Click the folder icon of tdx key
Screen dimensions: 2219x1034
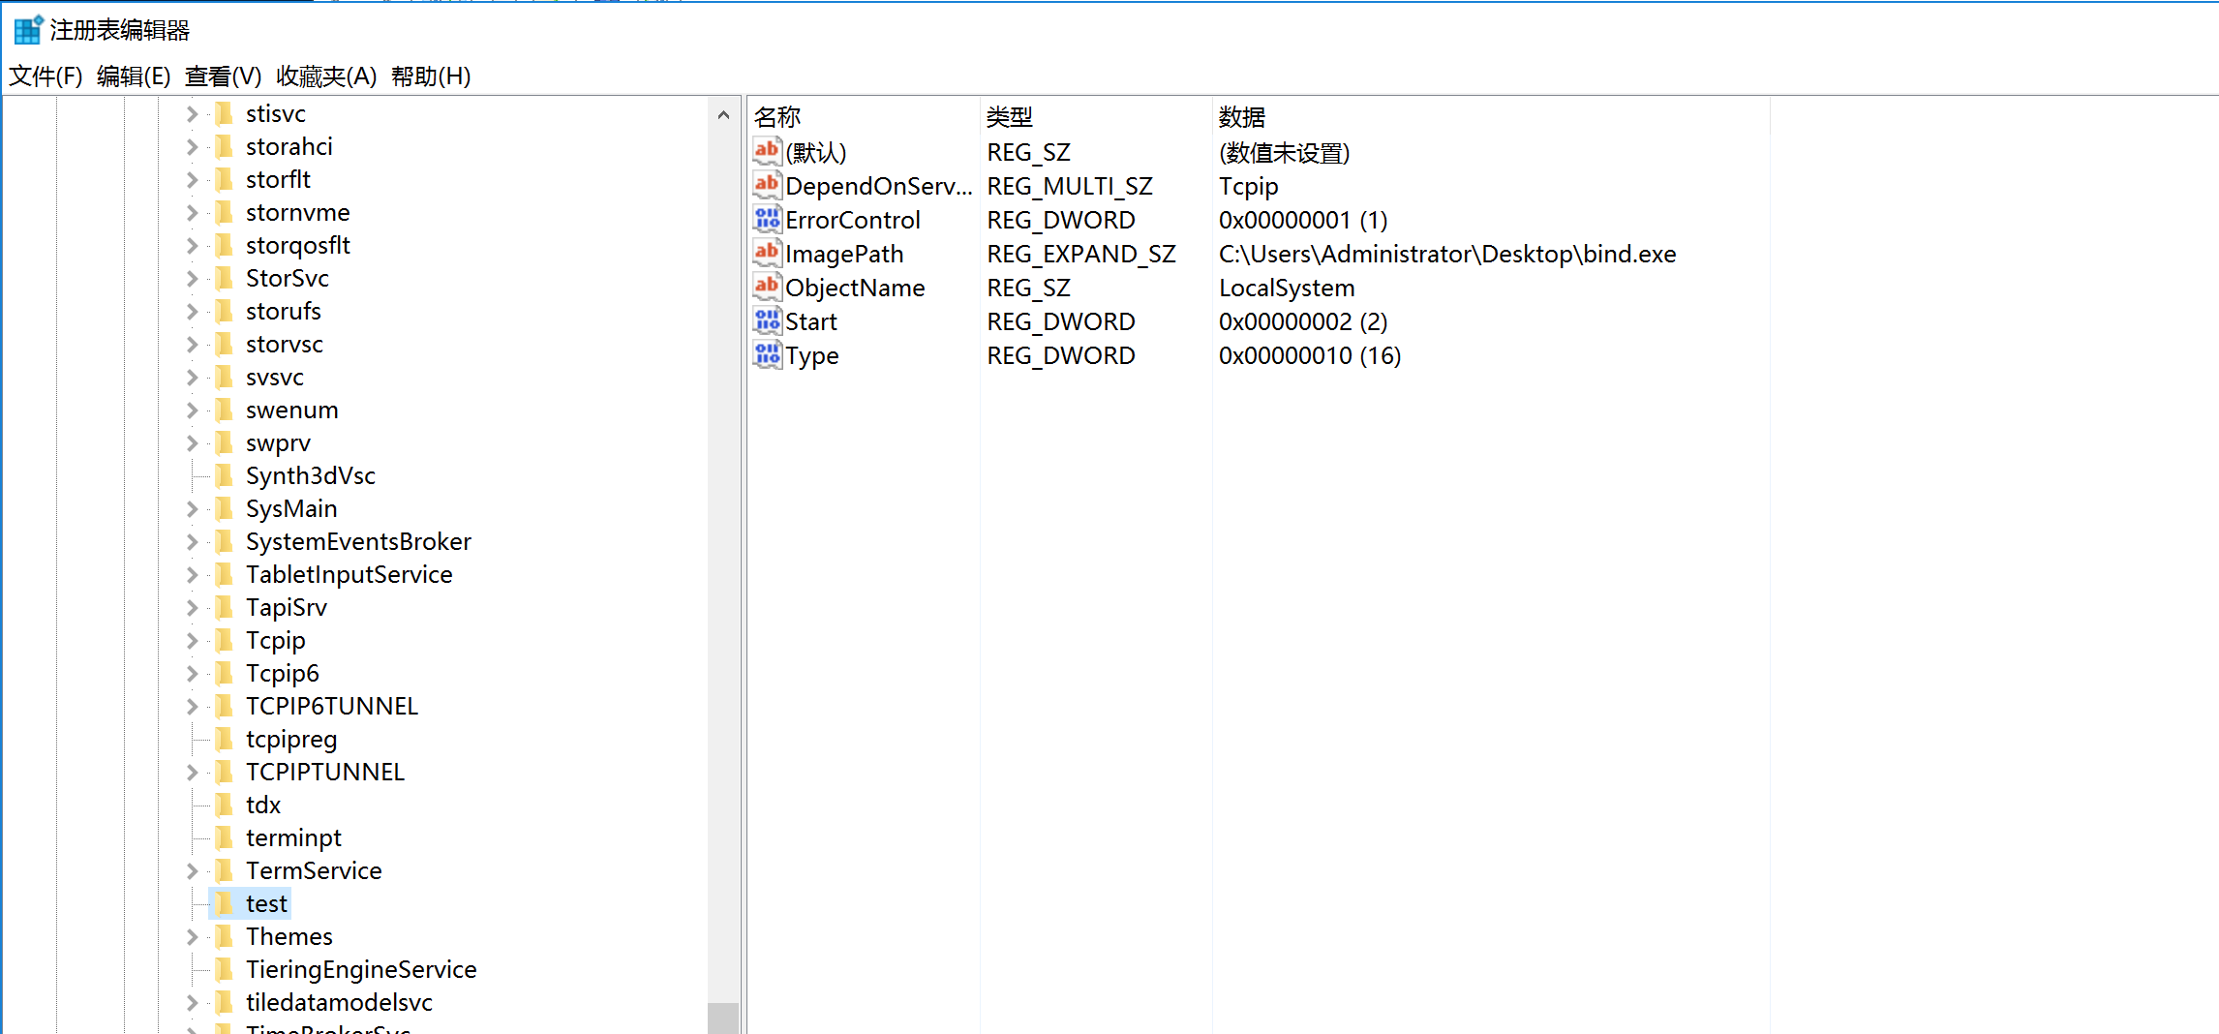tap(224, 805)
